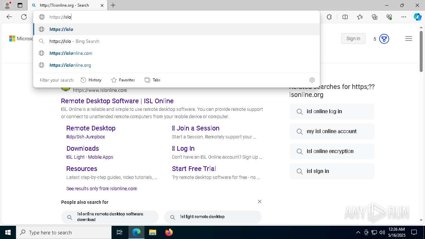This screenshot has width=425, height=239.
Task: Close the isonline.org Search tab
Action: click(x=102, y=5)
